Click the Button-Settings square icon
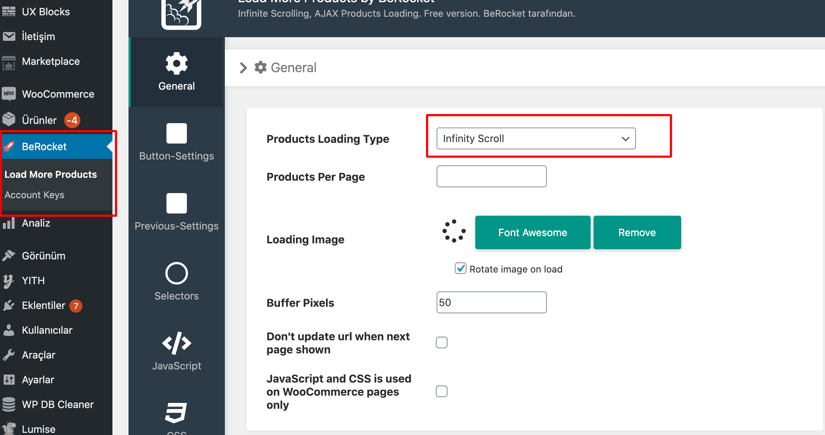The image size is (825, 435). pos(177,133)
